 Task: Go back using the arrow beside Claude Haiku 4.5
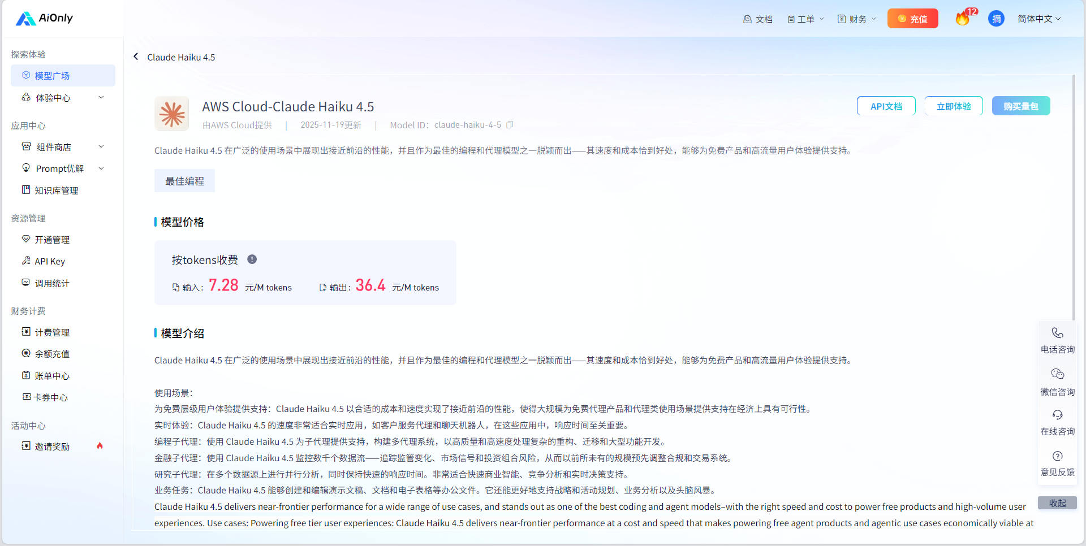[x=136, y=57]
